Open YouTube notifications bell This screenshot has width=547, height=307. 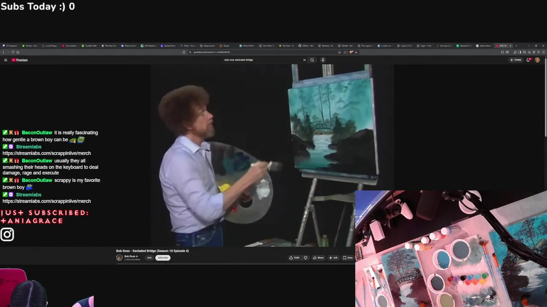(529, 60)
